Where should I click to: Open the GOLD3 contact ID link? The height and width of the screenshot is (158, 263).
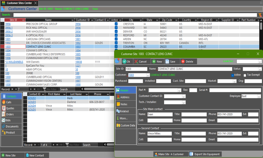tap(32, 102)
